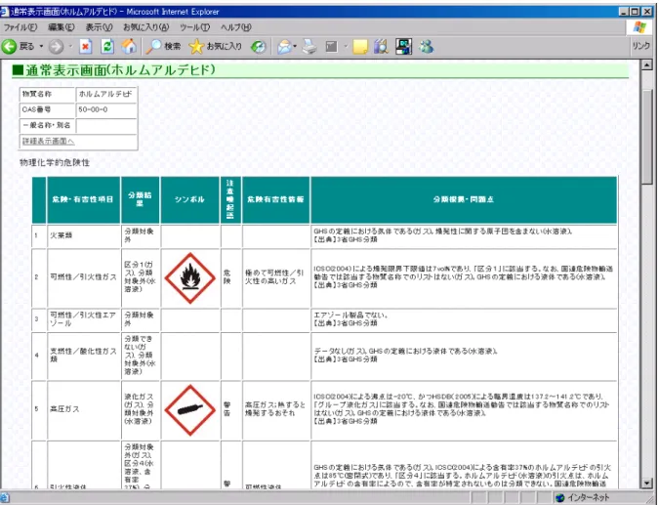Image resolution: width=659 pixels, height=505 pixels.
Task: Click the computer monitor toolbar icon
Action: point(404,46)
